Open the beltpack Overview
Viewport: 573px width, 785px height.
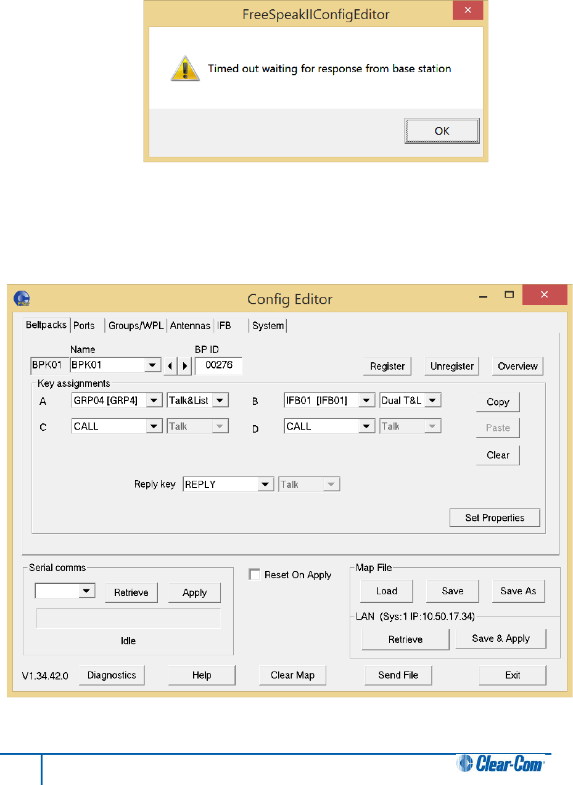tap(518, 366)
